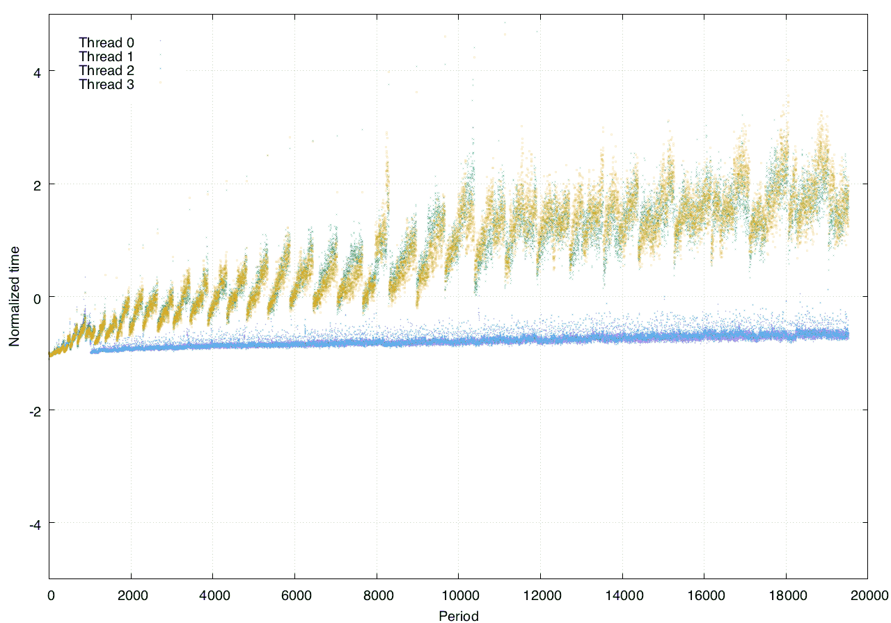
Task: Click y-axis tick label 4
Action: click(36, 72)
